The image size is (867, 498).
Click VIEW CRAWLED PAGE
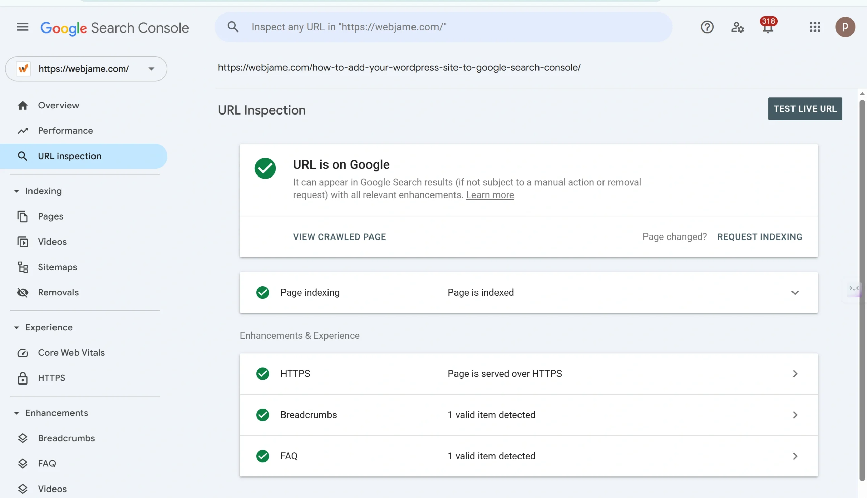coord(339,237)
